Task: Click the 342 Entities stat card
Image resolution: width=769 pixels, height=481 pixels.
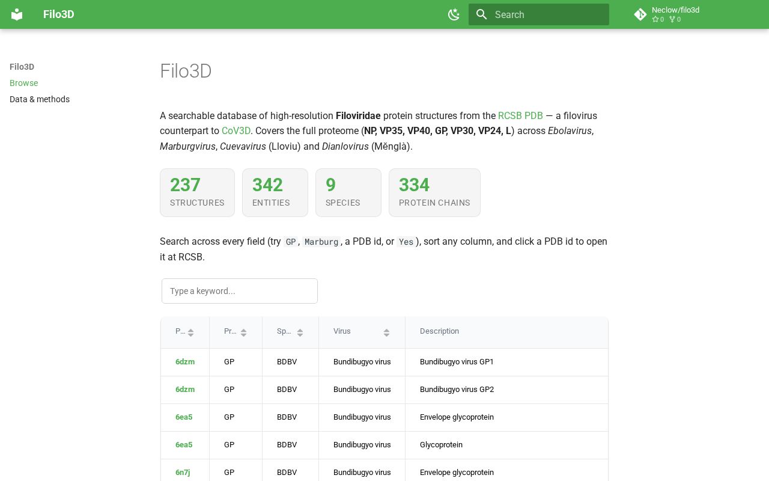Action: pyautogui.click(x=275, y=192)
